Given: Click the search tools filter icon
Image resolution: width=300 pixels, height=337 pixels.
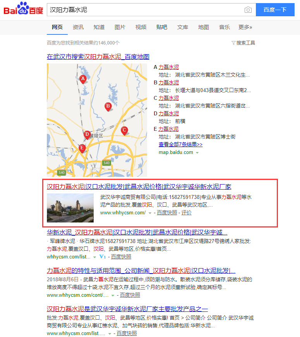Looking at the screenshot, I should pos(233,43).
